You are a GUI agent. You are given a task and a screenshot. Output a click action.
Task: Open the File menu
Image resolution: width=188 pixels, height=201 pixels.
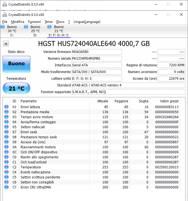coord(5,22)
